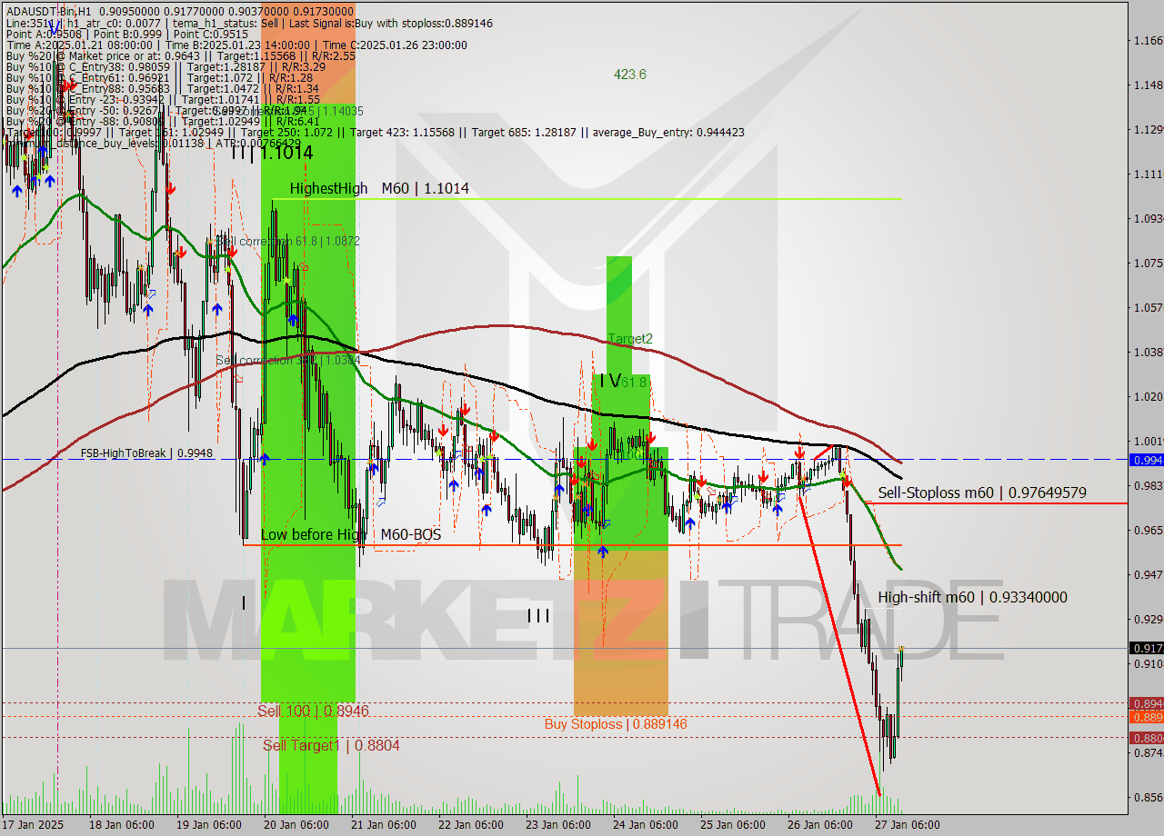Click the High-shift m60 | 0.93340000 label
The width and height of the screenshot is (1164, 836).
pos(973,597)
